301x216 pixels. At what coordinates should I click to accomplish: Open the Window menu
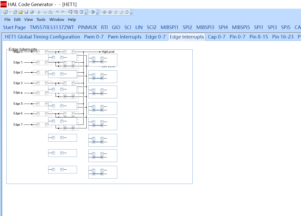[57, 20]
